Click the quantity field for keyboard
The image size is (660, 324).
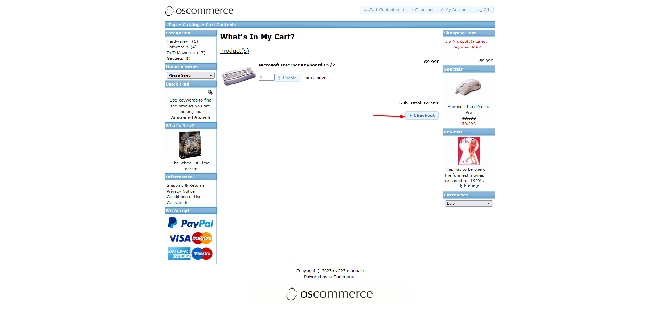tap(266, 78)
